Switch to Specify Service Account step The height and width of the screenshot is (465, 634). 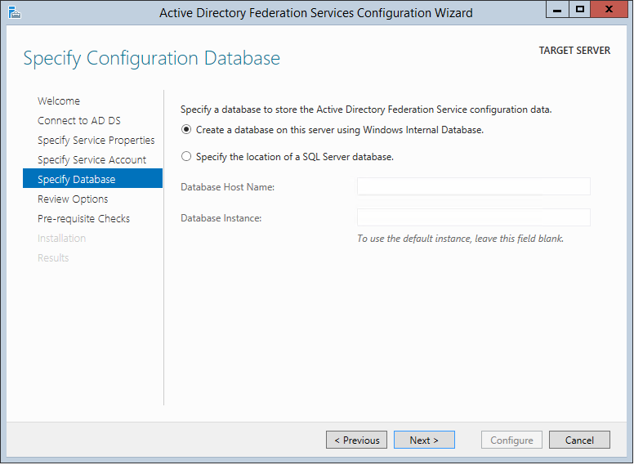tap(92, 160)
